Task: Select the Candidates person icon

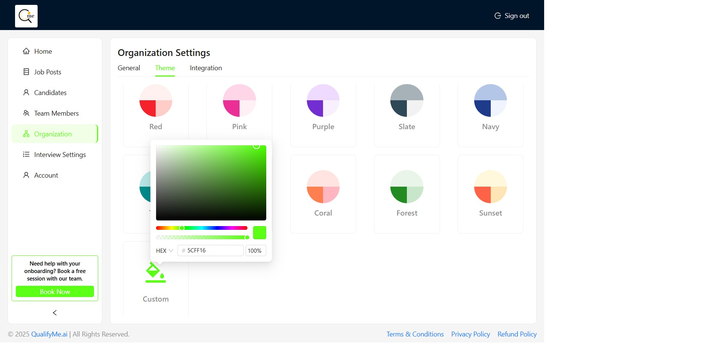Action: (26, 92)
